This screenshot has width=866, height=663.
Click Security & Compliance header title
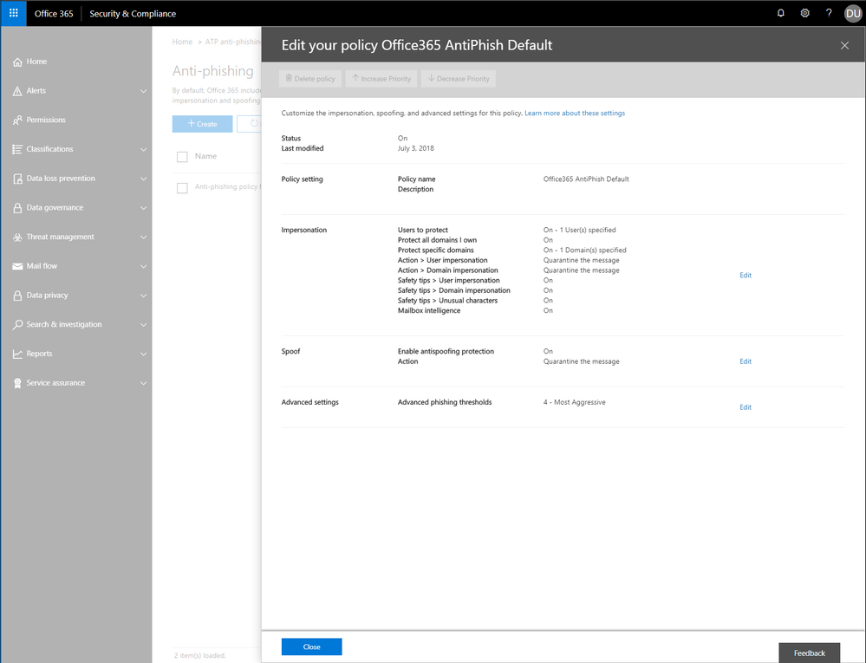(133, 13)
